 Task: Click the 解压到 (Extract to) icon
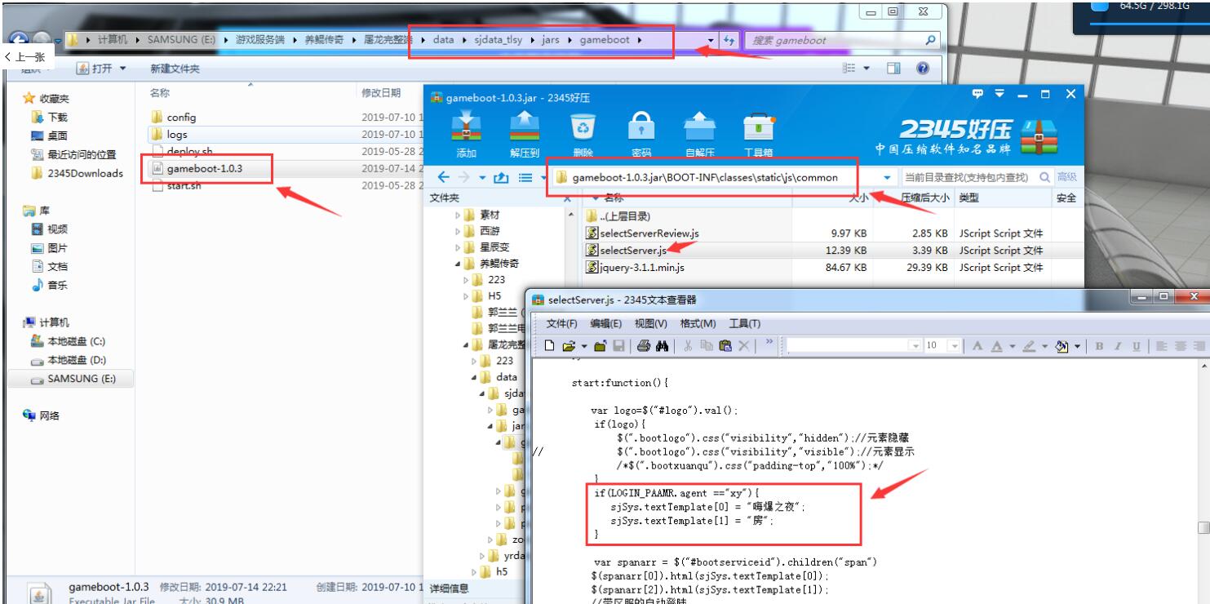tap(524, 131)
